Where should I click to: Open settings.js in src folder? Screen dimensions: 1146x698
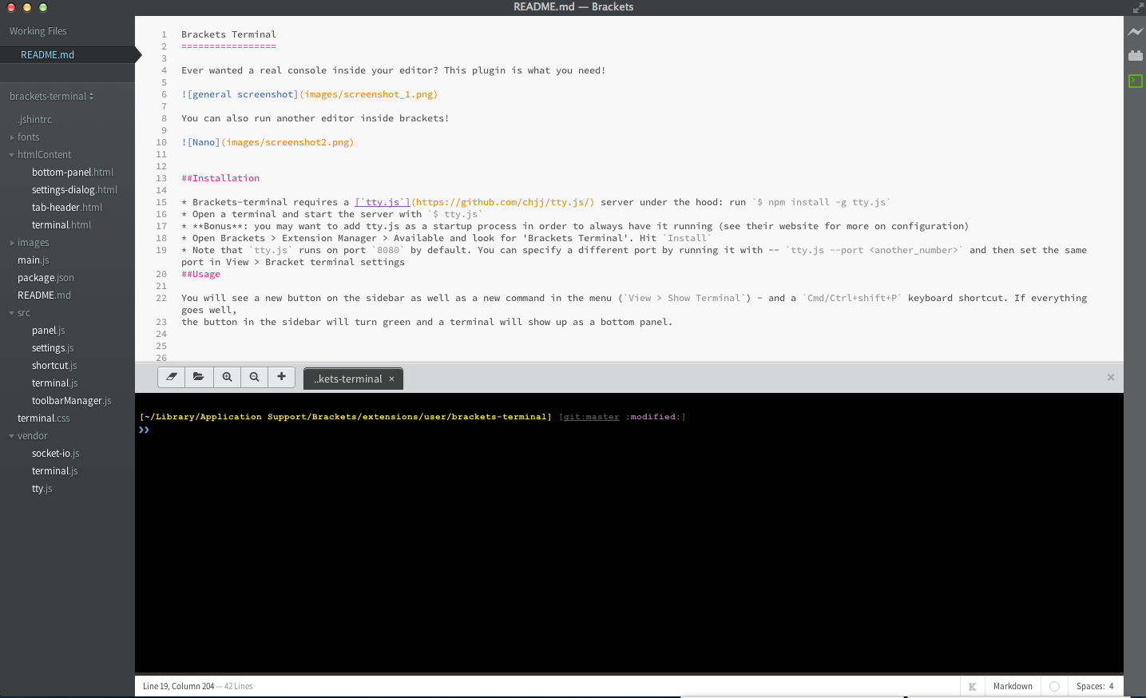(x=53, y=348)
